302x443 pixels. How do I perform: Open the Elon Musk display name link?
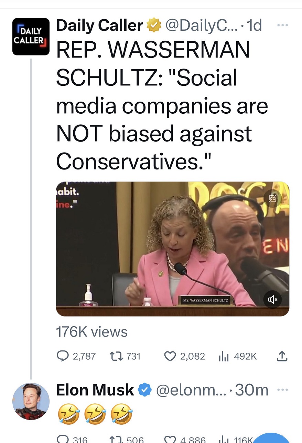[x=95, y=390]
